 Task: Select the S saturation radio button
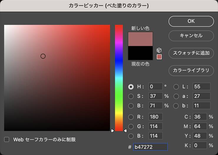131,96
